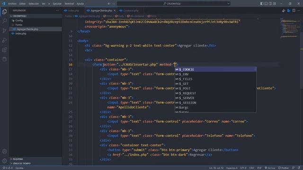Open the feedback icon left of the bell
This screenshot has height=170, width=303.
click(294, 168)
